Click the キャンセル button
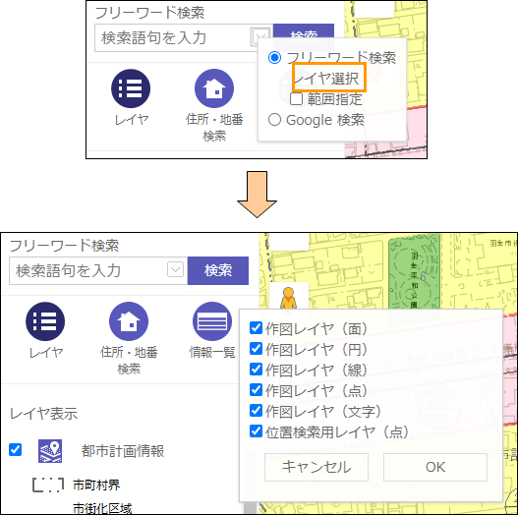This screenshot has width=518, height=515. [x=317, y=467]
